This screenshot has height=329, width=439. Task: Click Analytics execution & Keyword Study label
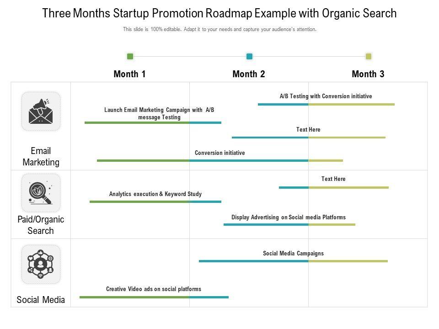click(x=155, y=194)
